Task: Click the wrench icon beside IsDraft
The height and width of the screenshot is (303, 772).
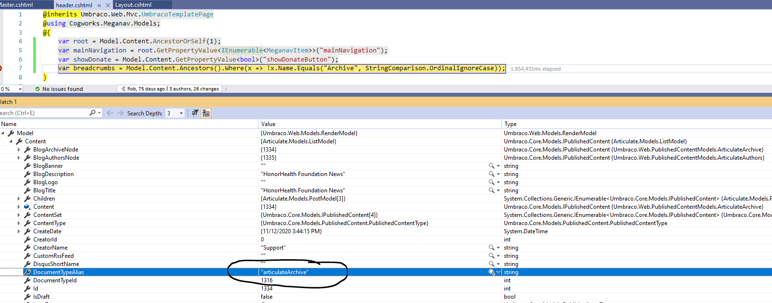Action: 27,297
